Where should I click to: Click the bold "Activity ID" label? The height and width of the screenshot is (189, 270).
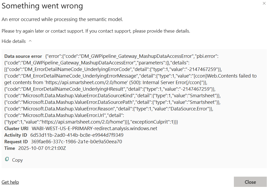point(16,135)
